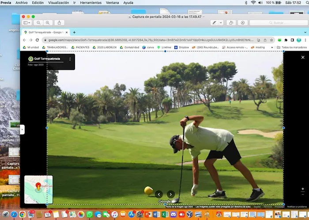Open the Ir menu
Image resolution: width=309 pixels, height=220 pixels.
(75, 3)
